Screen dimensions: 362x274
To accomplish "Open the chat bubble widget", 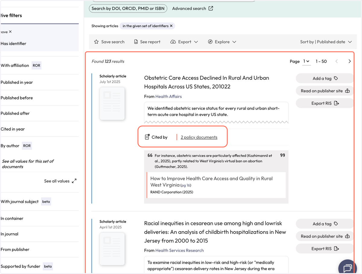I will click(348, 268).
